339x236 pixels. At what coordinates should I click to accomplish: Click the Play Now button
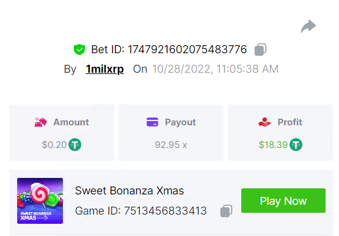[283, 201]
